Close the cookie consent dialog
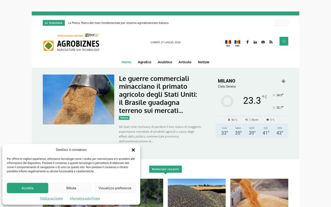Image resolution: width=331 pixels, height=207 pixels. 133,150
